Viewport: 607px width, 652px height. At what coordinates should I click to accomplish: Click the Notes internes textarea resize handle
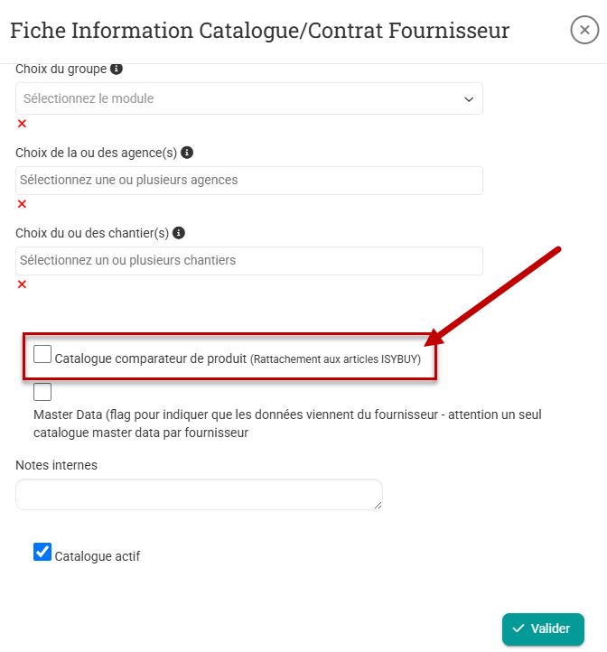click(x=378, y=505)
